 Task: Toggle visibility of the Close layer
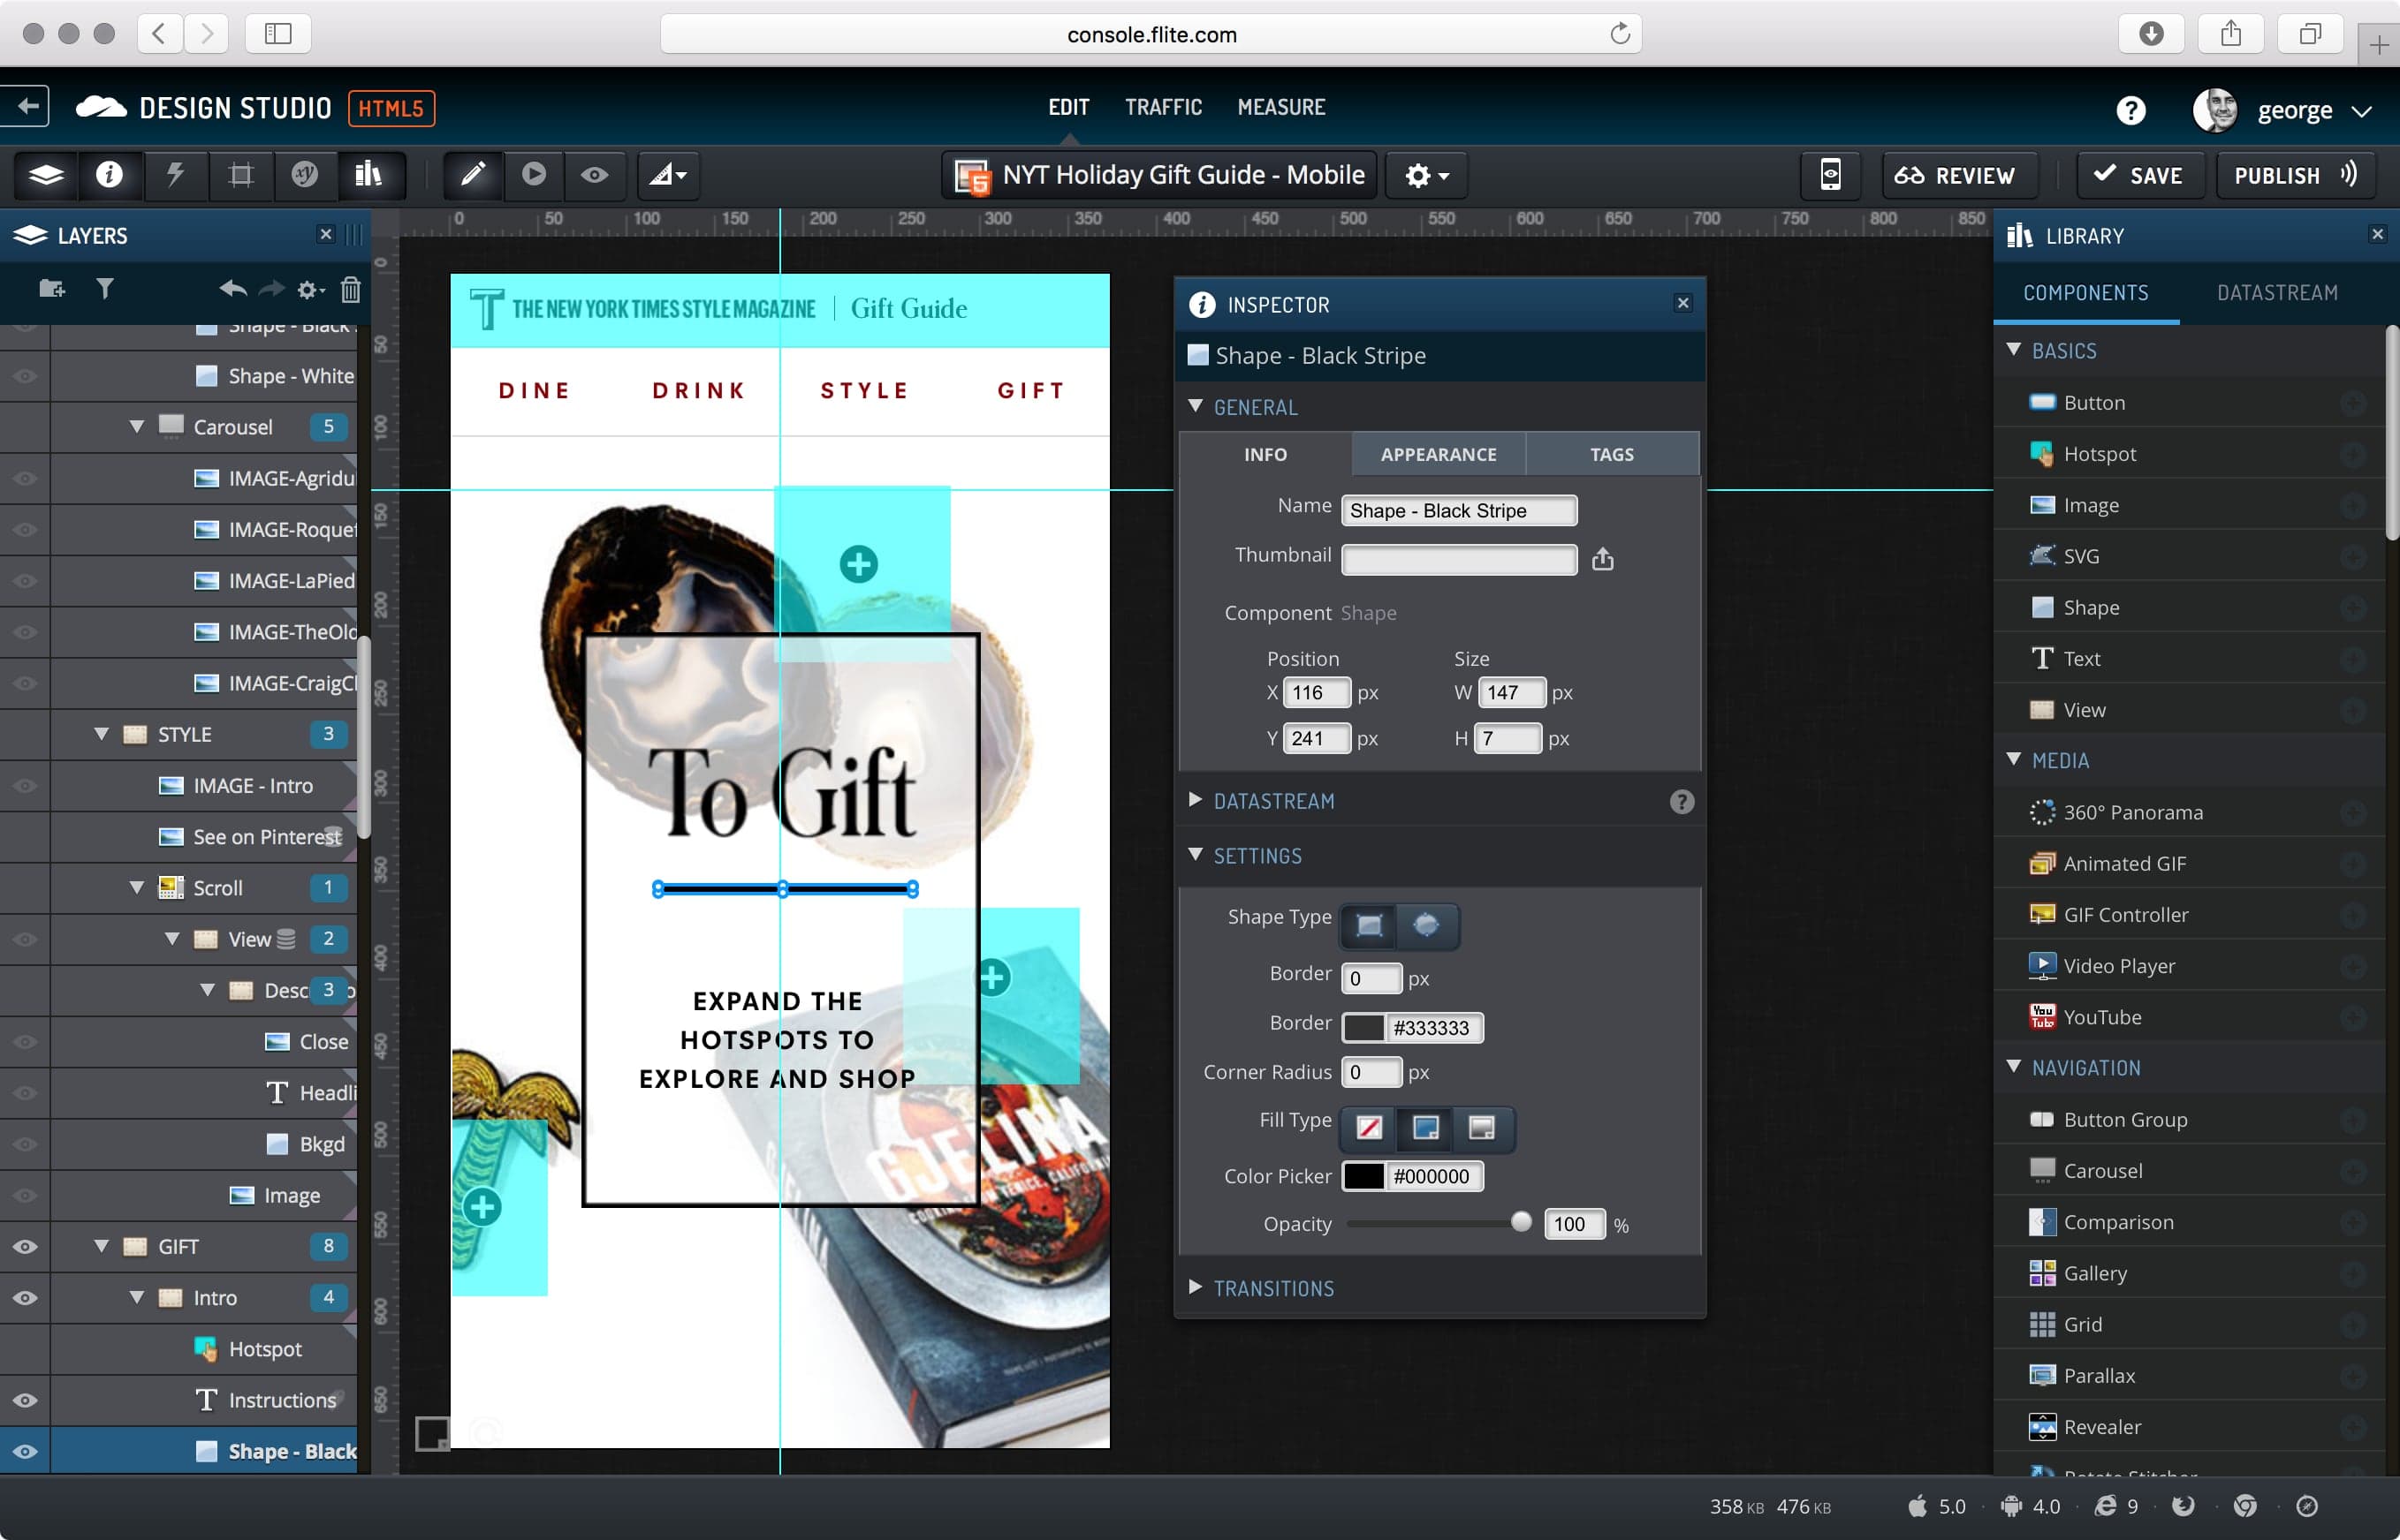(25, 1042)
